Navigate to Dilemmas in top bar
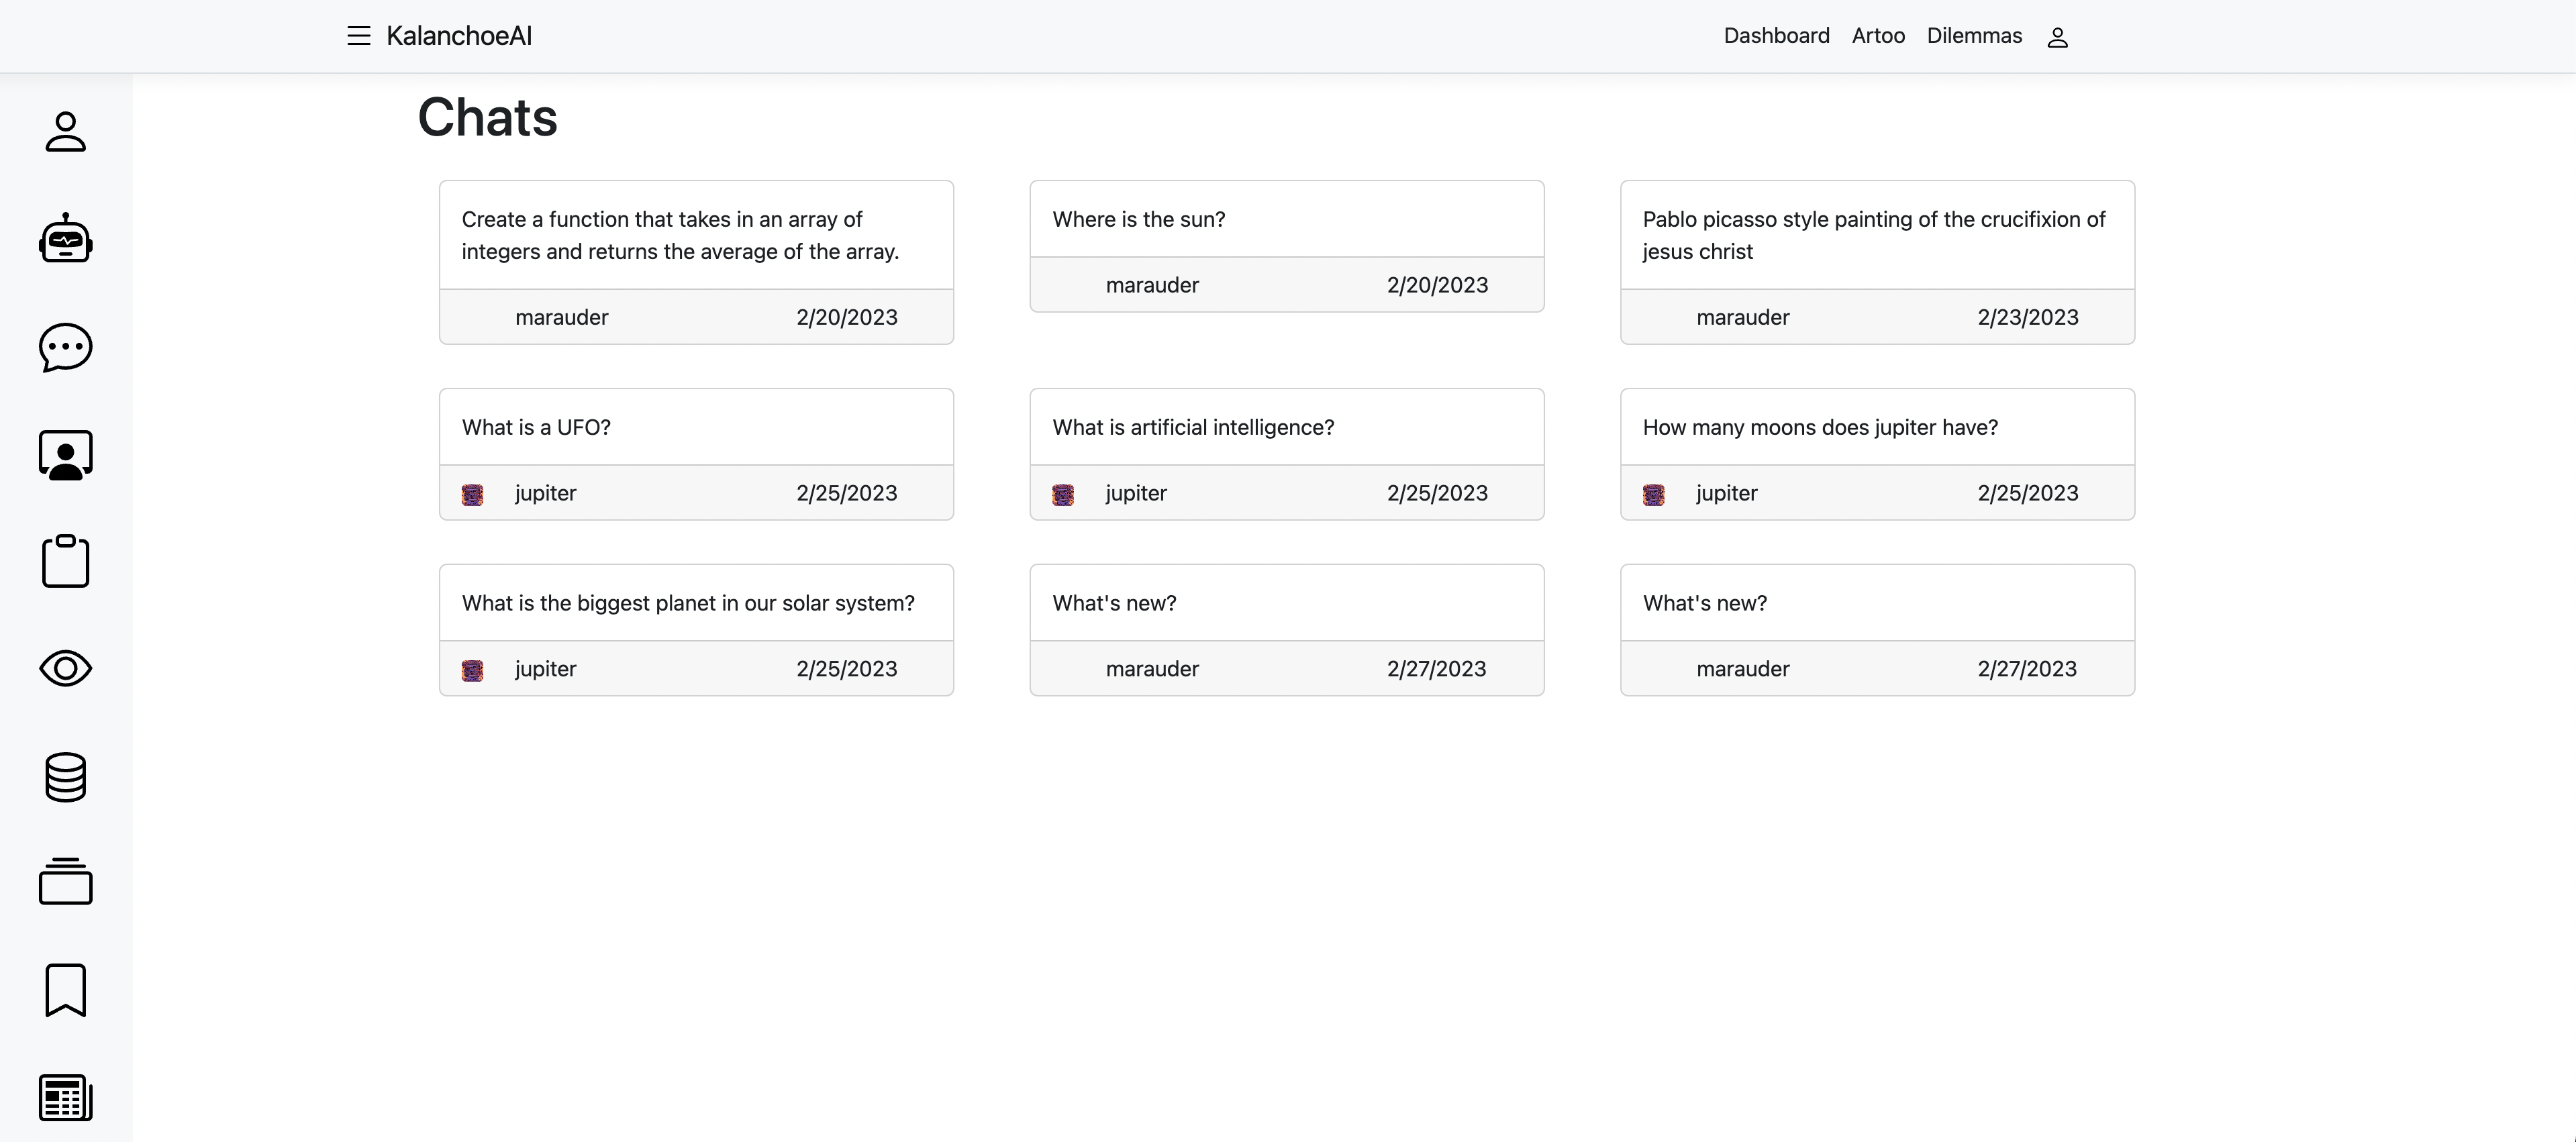 click(x=1974, y=36)
